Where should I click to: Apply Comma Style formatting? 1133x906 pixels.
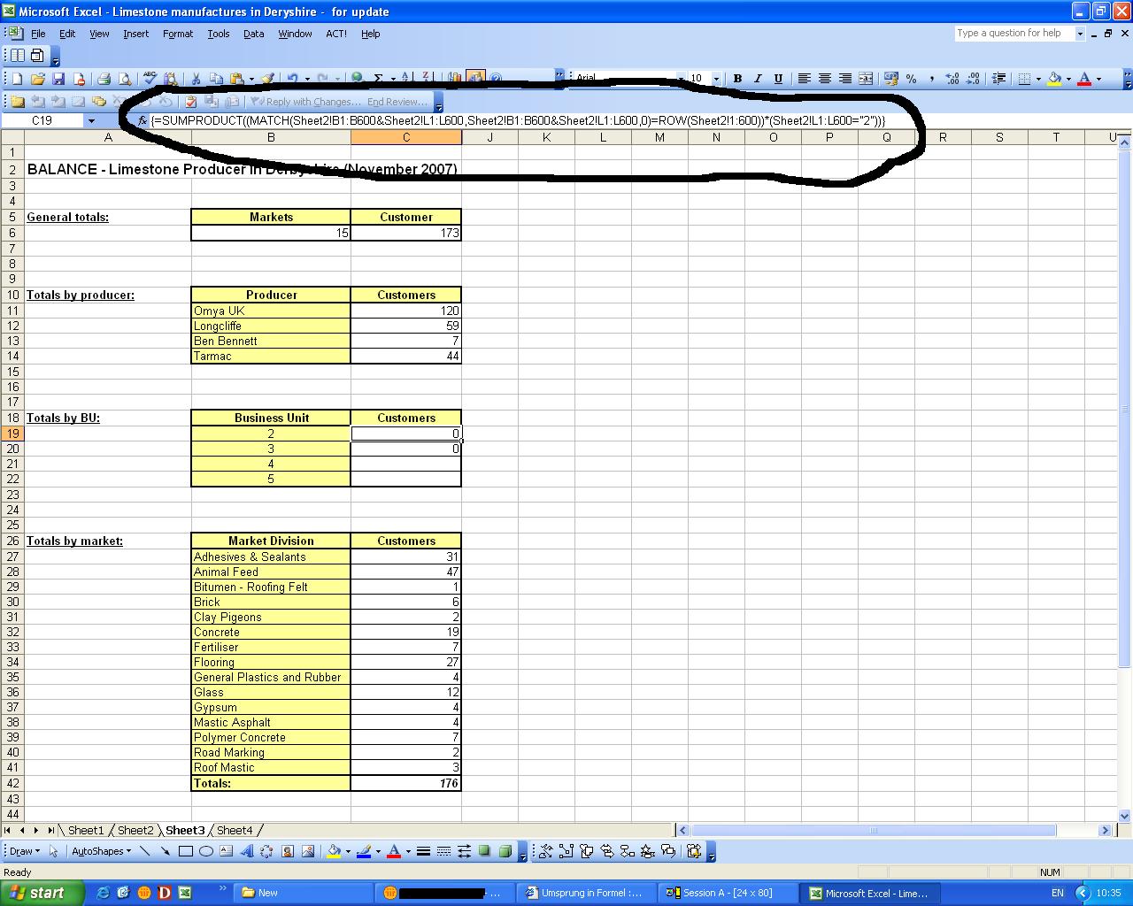click(931, 79)
